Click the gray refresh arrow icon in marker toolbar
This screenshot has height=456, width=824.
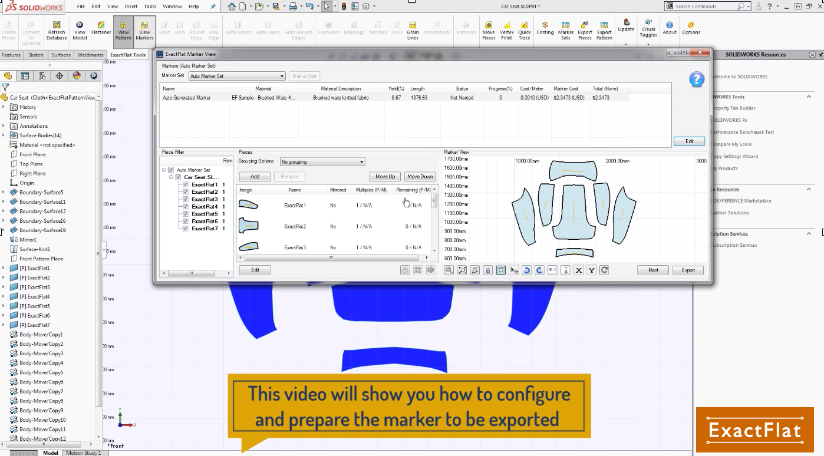pos(604,270)
